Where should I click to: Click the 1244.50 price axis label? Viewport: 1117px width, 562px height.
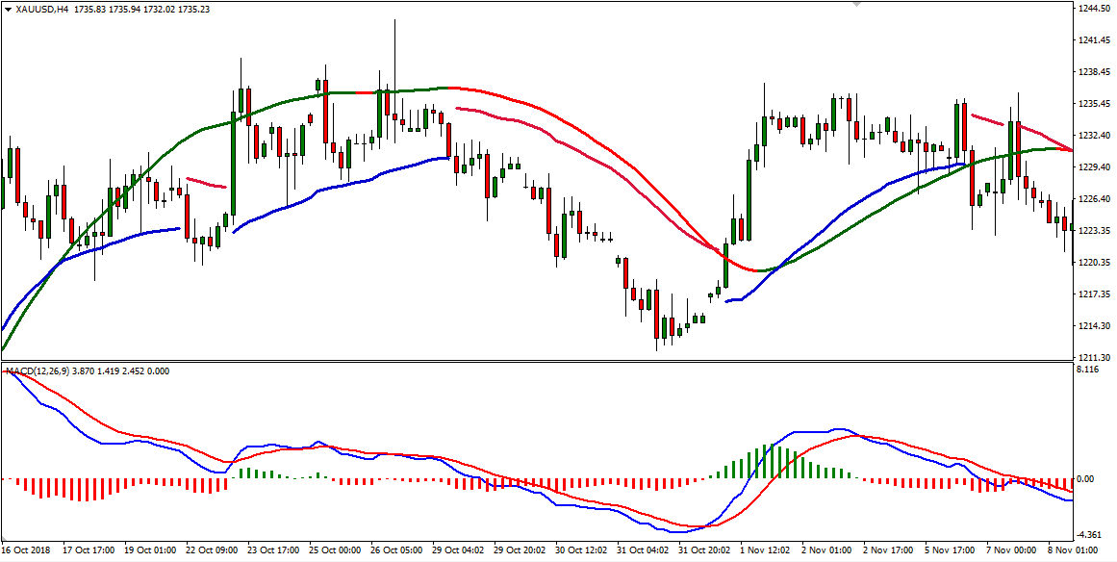point(1093,9)
